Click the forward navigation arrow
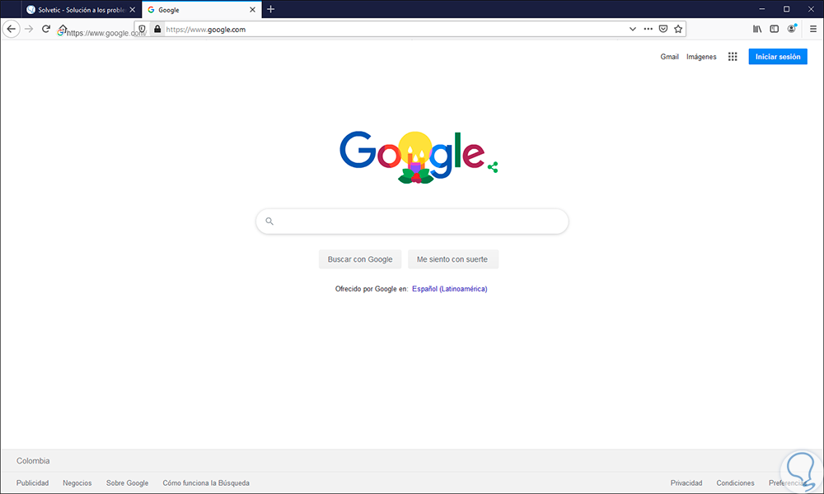 pos(29,29)
